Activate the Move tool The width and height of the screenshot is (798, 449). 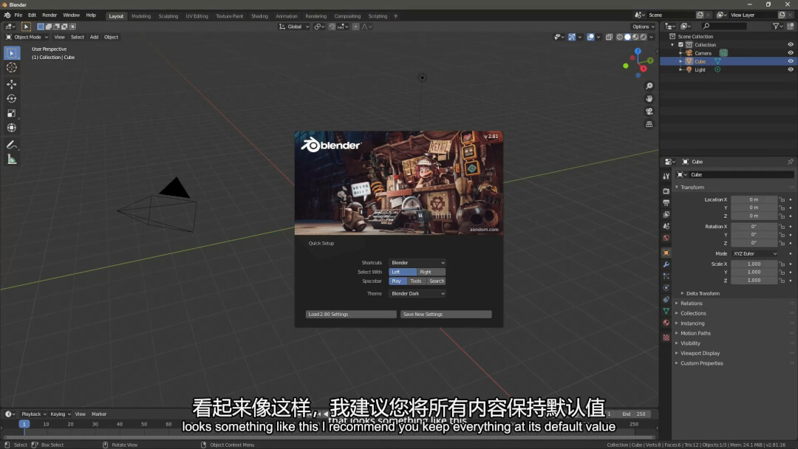coord(12,84)
